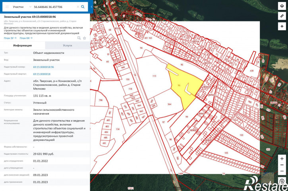This screenshot has height=191, width=288.
Task: Open the План КК link
Action: [x=26, y=38]
